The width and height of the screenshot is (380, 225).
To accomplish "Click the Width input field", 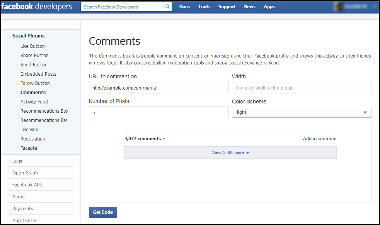I will (x=302, y=88).
